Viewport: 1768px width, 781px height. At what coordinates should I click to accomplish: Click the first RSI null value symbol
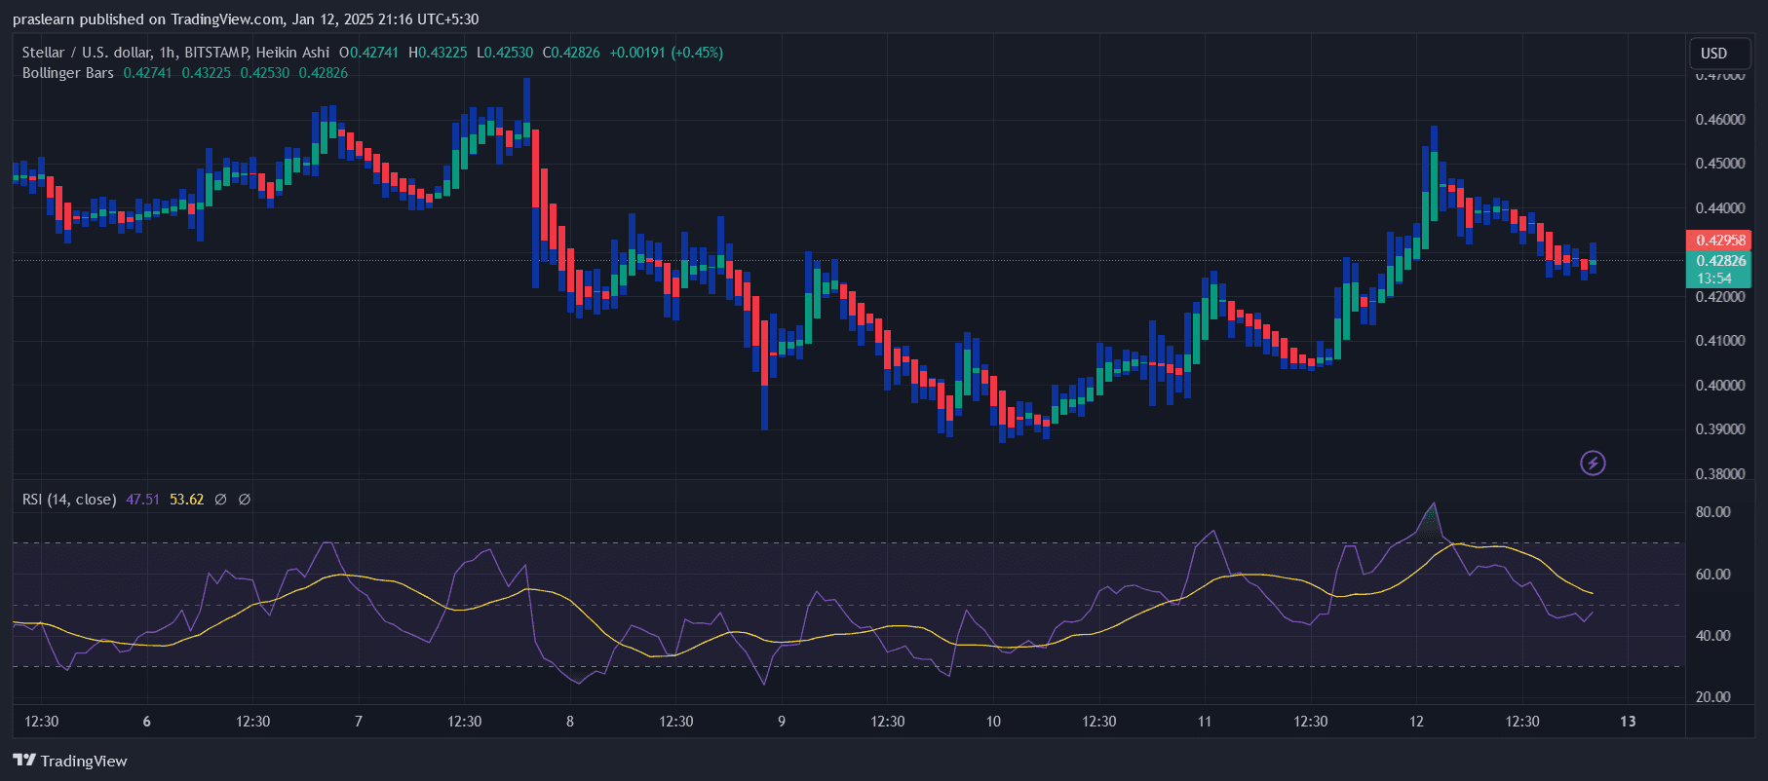click(x=220, y=500)
